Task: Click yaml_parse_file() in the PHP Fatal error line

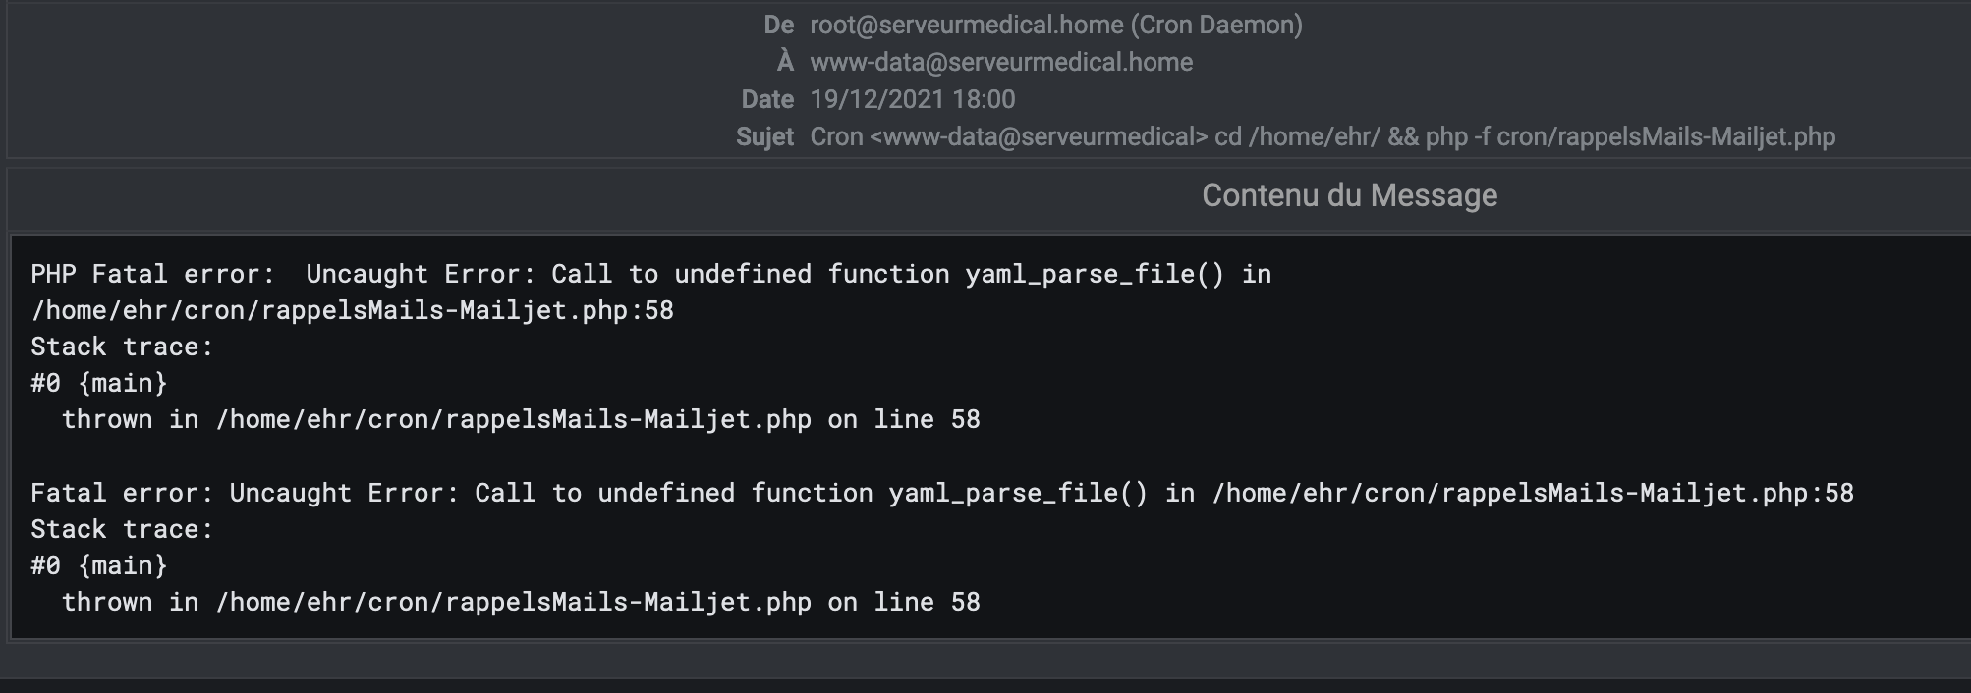Action: pos(1095,274)
